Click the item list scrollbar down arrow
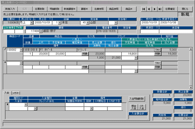Image resolution: width=195 pixels, height=129 pixels. click(191, 88)
